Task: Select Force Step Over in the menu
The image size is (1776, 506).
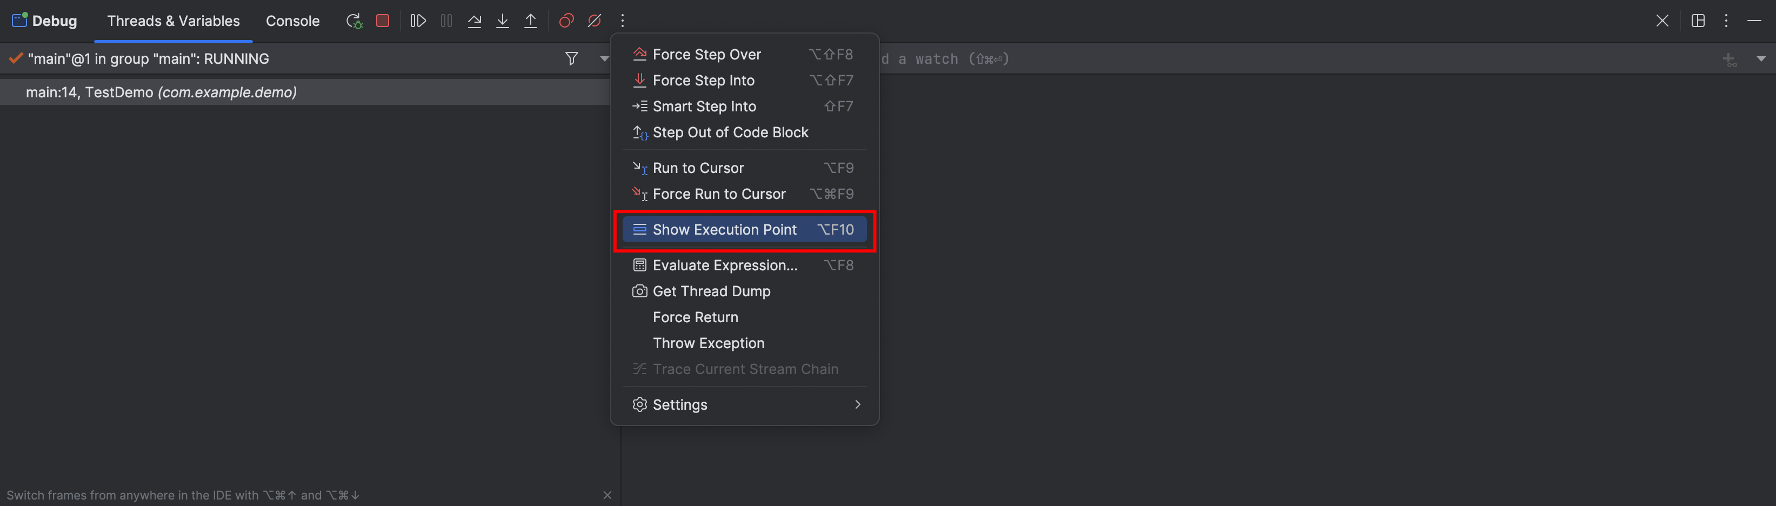Action: coord(707,55)
